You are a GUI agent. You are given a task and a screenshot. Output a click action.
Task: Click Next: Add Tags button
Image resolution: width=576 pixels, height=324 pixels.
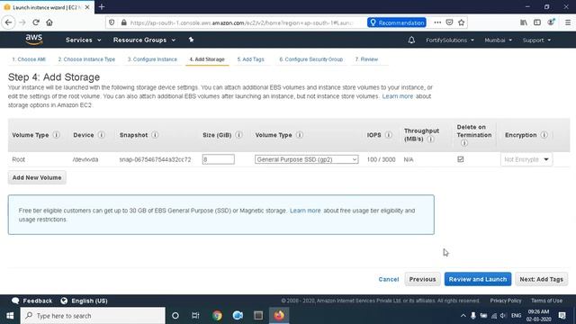pos(541,279)
